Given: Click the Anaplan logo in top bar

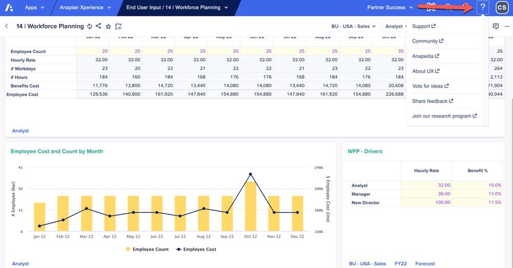Looking at the screenshot, I should click(9, 7).
